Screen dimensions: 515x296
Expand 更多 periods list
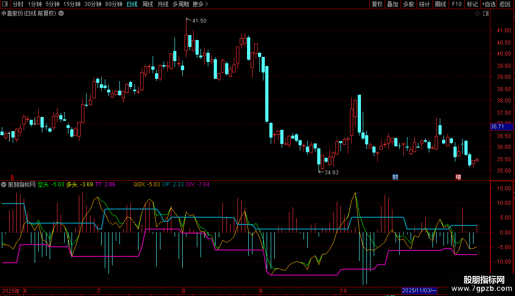(200, 4)
